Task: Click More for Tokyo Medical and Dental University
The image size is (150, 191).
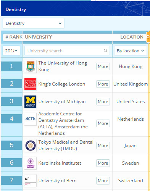Action: point(103,146)
